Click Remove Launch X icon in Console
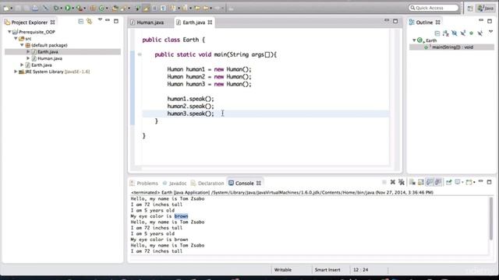499x280 pixels. pos(393,182)
